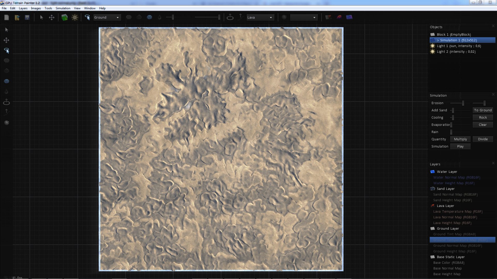
Task: Hide the Water Layer visibility icon
Action: tap(433, 172)
